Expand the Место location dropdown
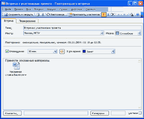 (x=102, y=33)
